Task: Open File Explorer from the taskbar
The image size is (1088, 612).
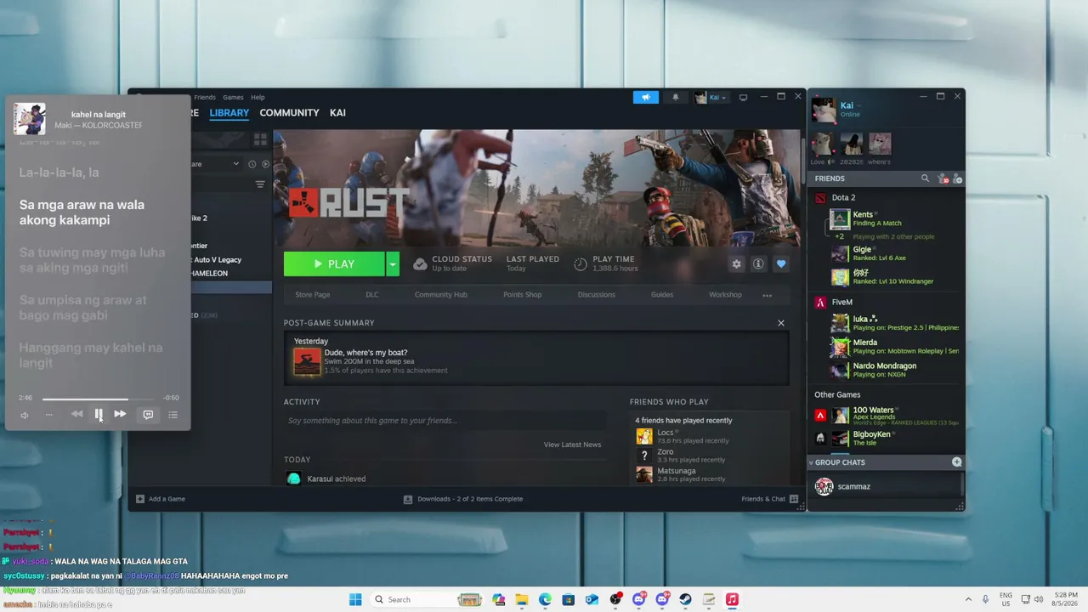Action: click(x=522, y=599)
